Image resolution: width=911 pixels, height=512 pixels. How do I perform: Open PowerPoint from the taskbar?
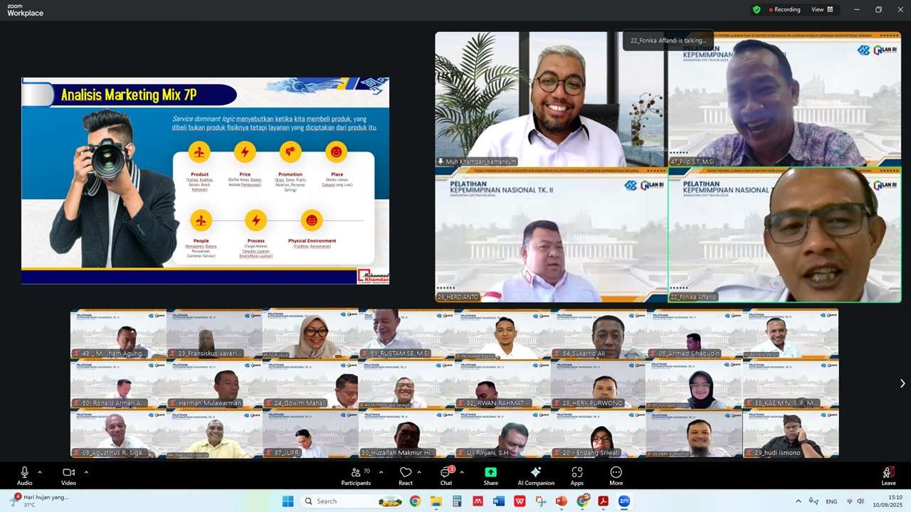coord(561,501)
